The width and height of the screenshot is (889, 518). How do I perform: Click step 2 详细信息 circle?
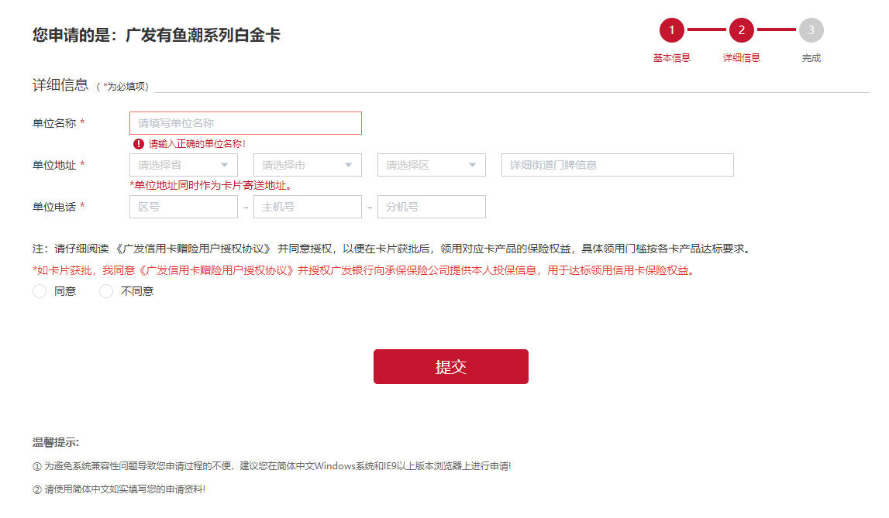(x=742, y=30)
